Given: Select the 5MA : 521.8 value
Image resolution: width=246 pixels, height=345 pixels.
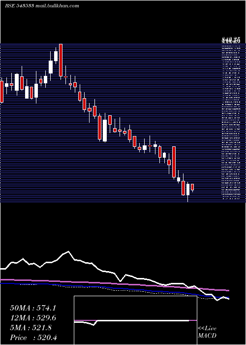Looking at the screenshot, I should tap(31, 328).
